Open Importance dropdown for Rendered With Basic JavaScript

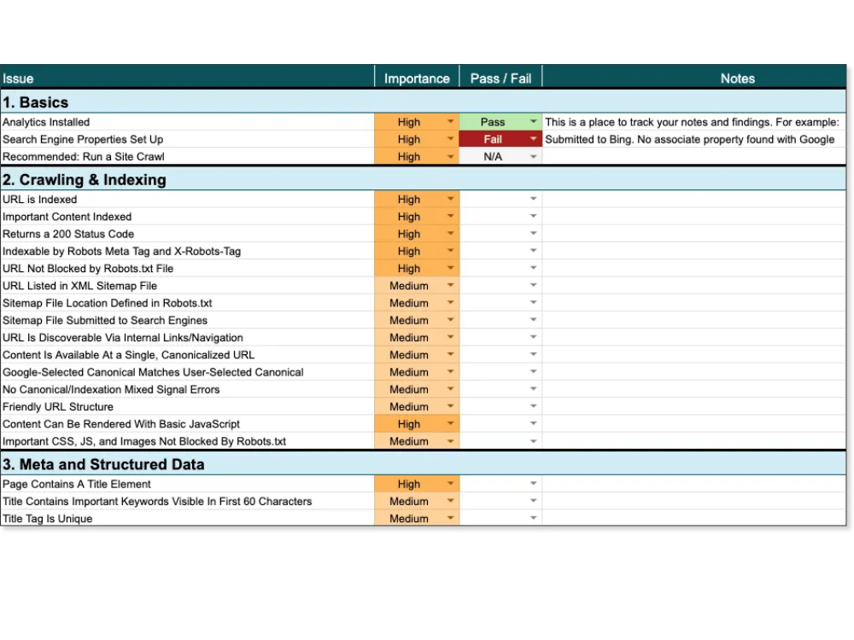(x=450, y=423)
